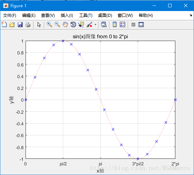
Task: Activate the Zoom In magnifier tool
Action: (49, 24)
